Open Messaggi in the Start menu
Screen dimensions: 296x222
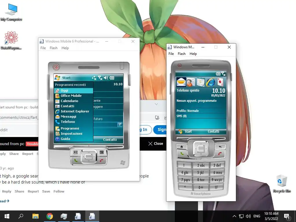point(73,116)
